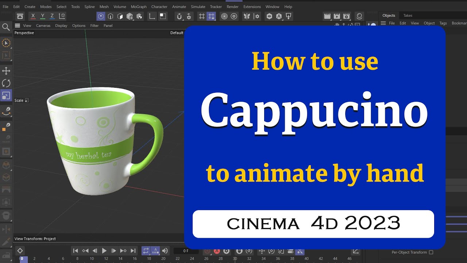Open the Render menu
The width and height of the screenshot is (467, 263).
point(232,7)
